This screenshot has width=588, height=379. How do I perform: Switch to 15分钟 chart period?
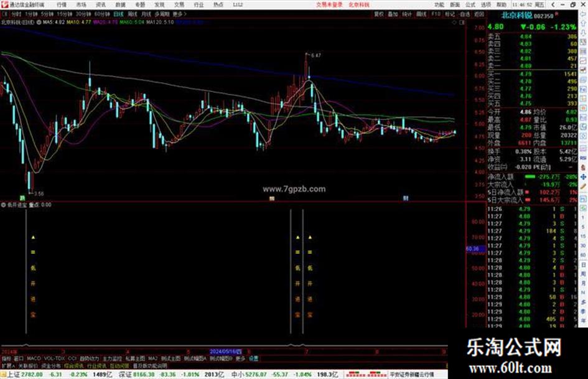(65, 14)
